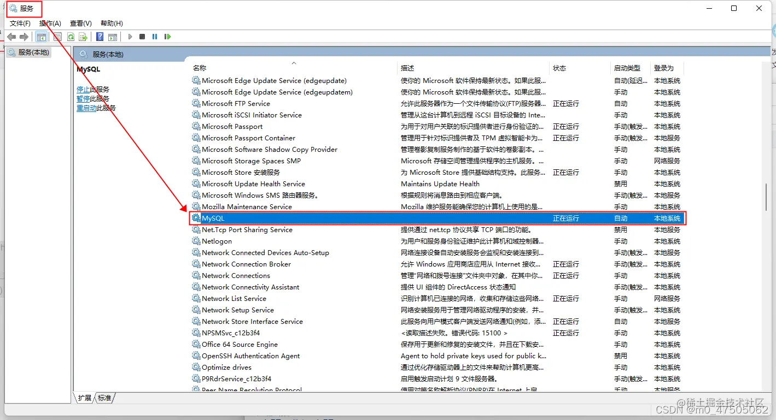Click the blue Help question-mark icon
This screenshot has width=776, height=420.
[100, 37]
